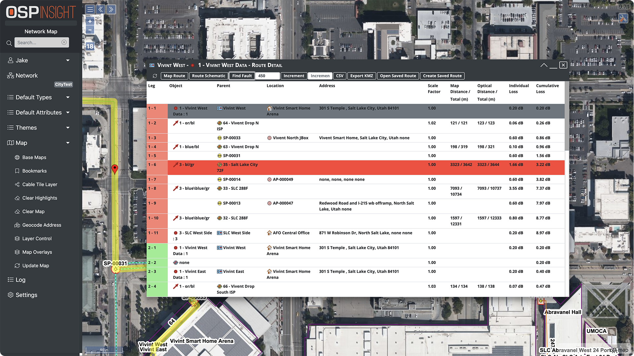This screenshot has height=356, width=634.
Task: Click the SP-00033 splice icon in table
Action: (220, 138)
